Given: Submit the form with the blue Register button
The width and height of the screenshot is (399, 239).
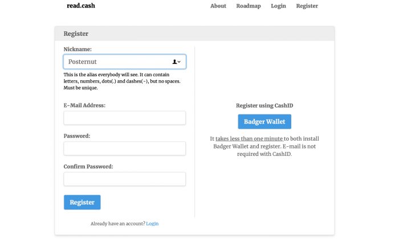Looking at the screenshot, I should pos(82,202).
